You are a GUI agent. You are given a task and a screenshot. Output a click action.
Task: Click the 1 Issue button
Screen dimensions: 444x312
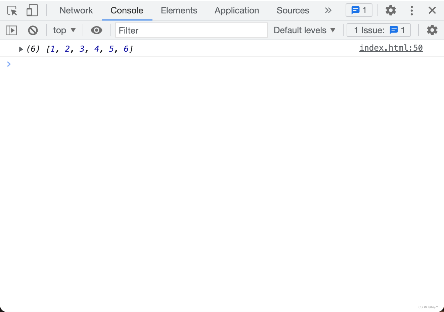379,30
